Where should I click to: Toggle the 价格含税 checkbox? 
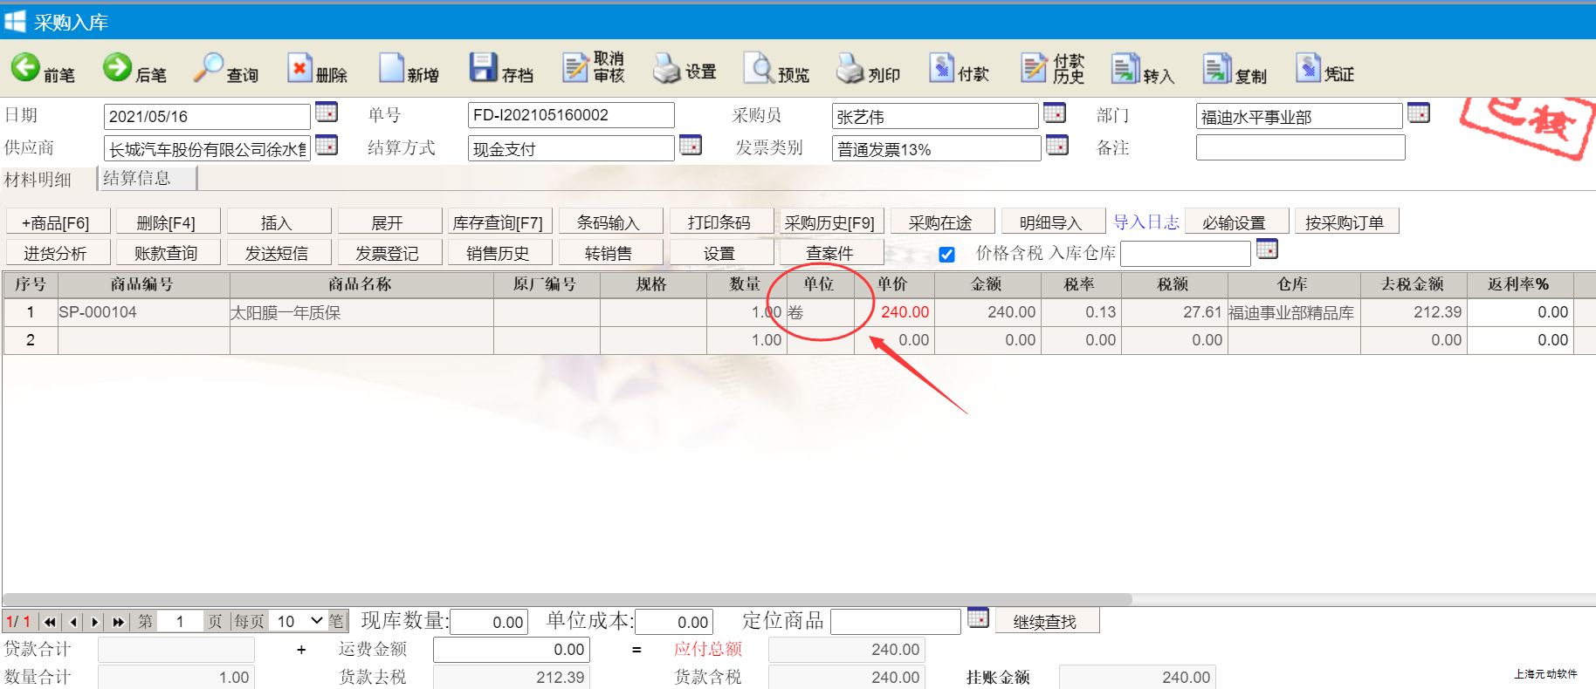(946, 255)
